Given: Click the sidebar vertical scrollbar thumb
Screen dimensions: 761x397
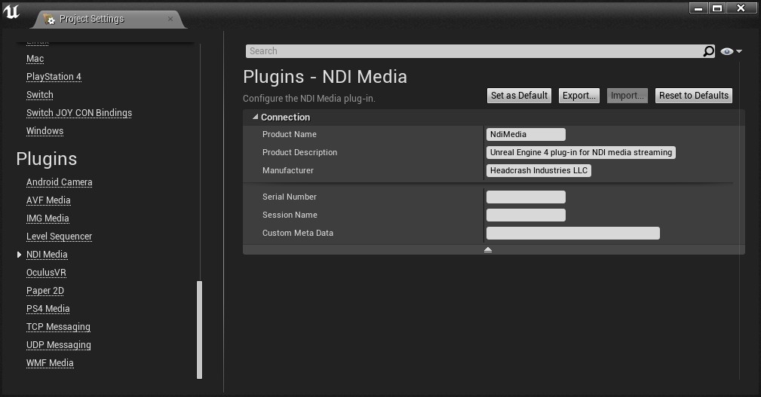Looking at the screenshot, I should (x=199, y=330).
